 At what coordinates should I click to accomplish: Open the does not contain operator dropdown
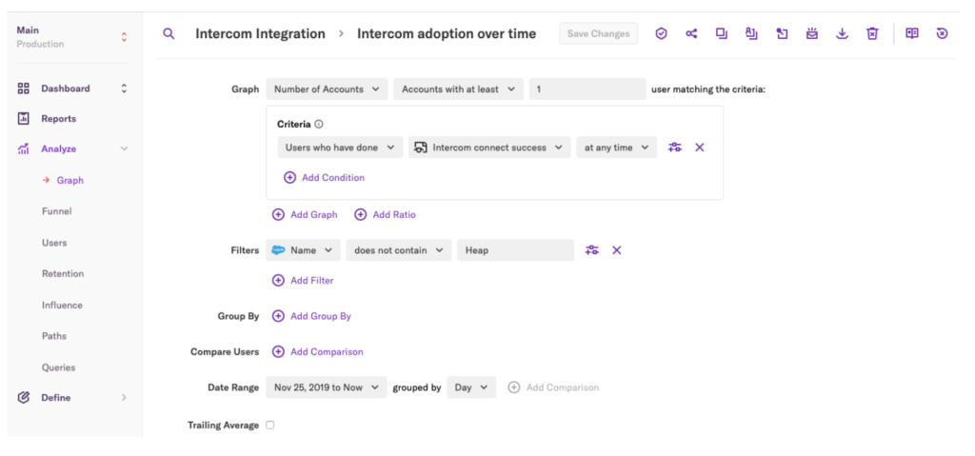(x=399, y=250)
